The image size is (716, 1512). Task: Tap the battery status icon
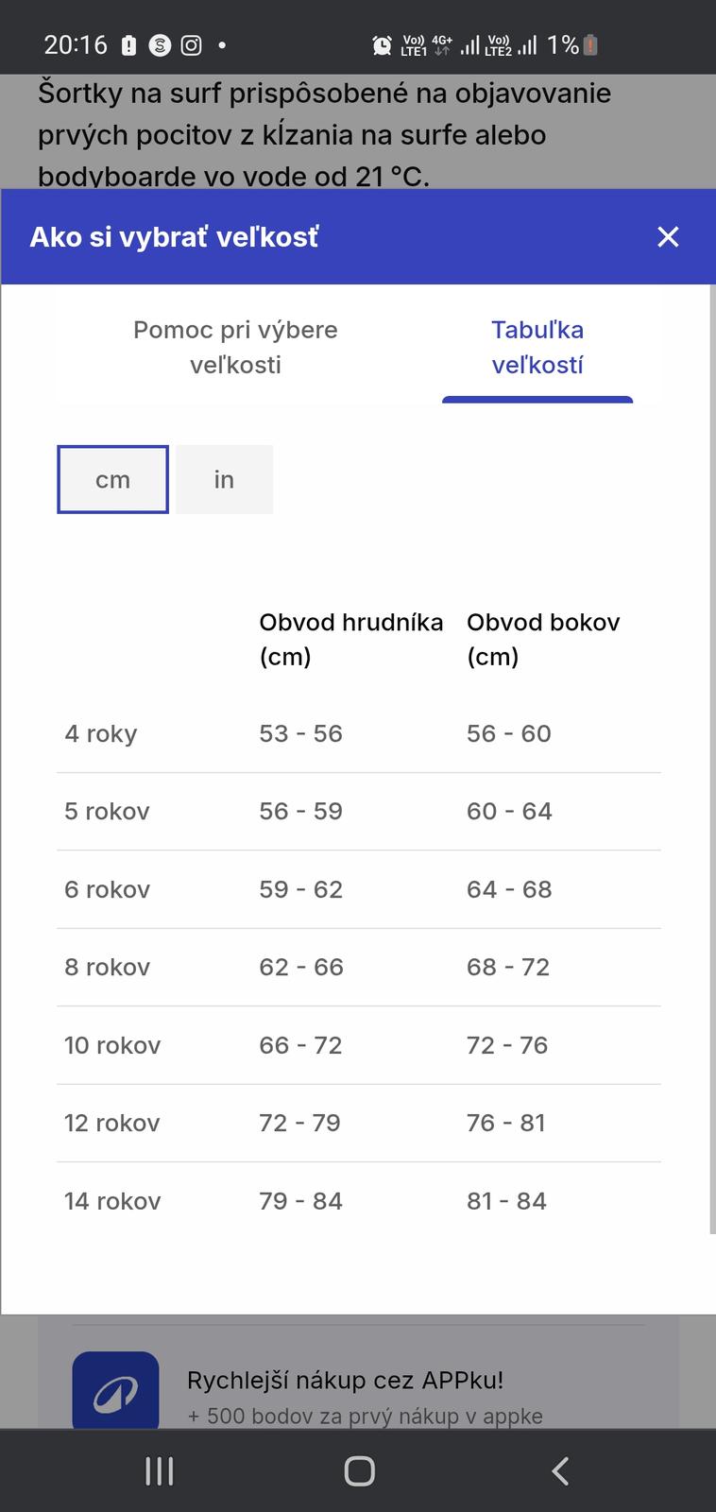click(x=590, y=44)
